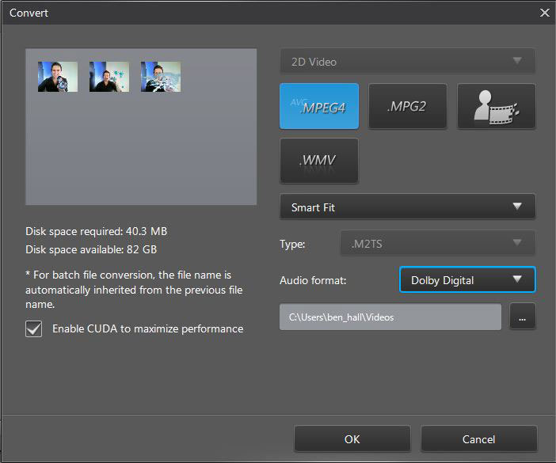The image size is (556, 463).
Task: Click the Cancel button
Action: (478, 439)
